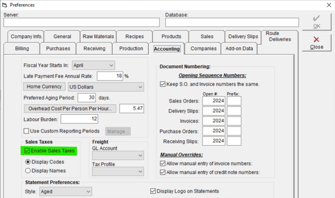
Task: Click Preferred Aging Period days field
Action: pyautogui.click(x=86, y=98)
